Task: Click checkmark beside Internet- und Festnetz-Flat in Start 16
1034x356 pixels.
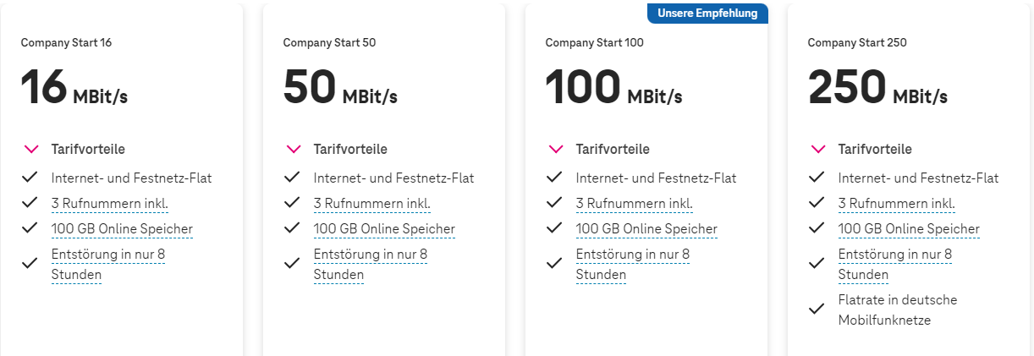Action: (30, 178)
